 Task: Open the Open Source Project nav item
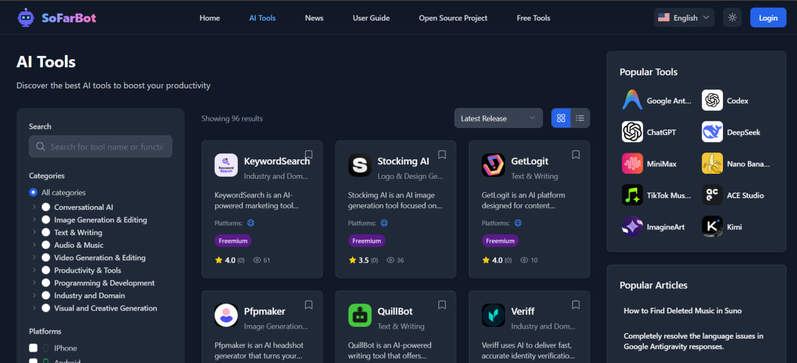pyautogui.click(x=453, y=18)
